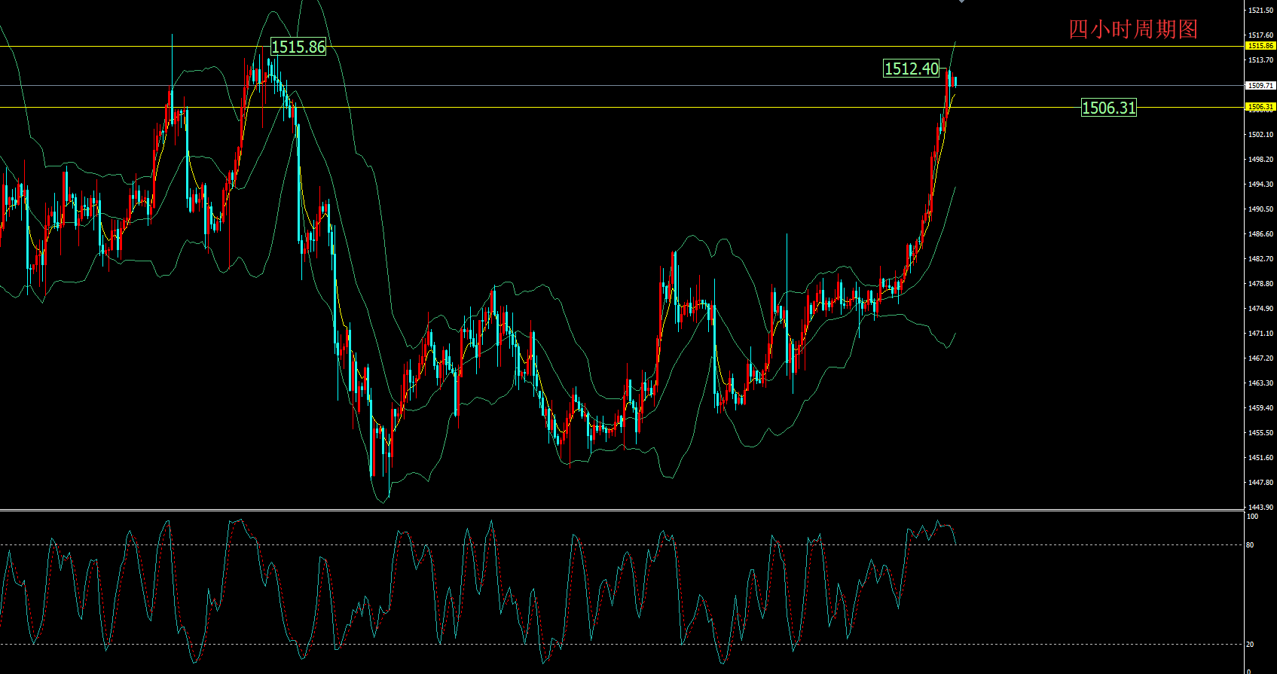
Task: Click the 1512.40 green price label
Action: (x=912, y=69)
